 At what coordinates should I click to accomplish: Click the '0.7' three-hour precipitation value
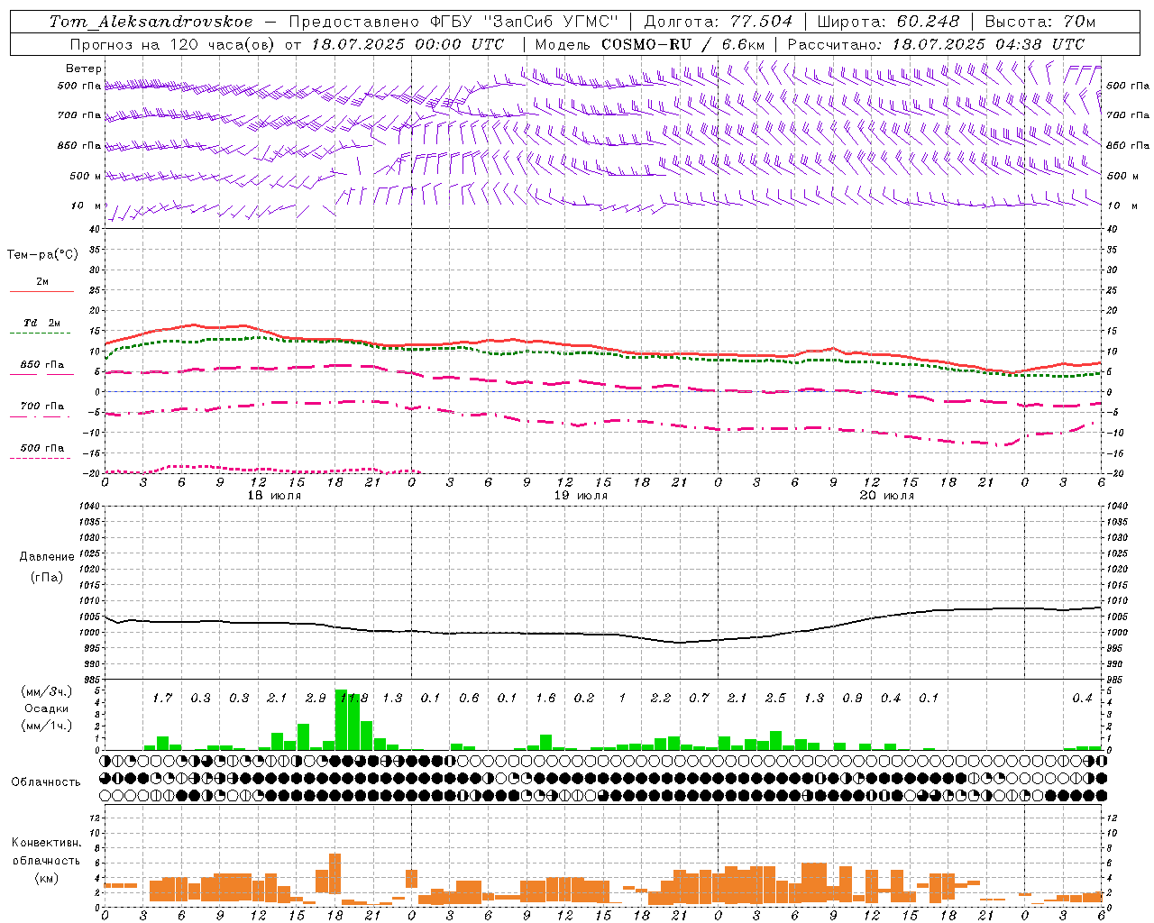click(699, 699)
